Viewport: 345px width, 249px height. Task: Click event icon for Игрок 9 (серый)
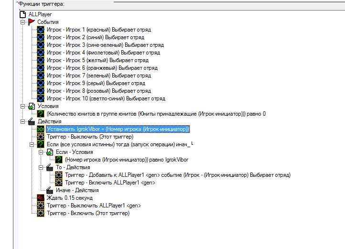[x=41, y=84]
